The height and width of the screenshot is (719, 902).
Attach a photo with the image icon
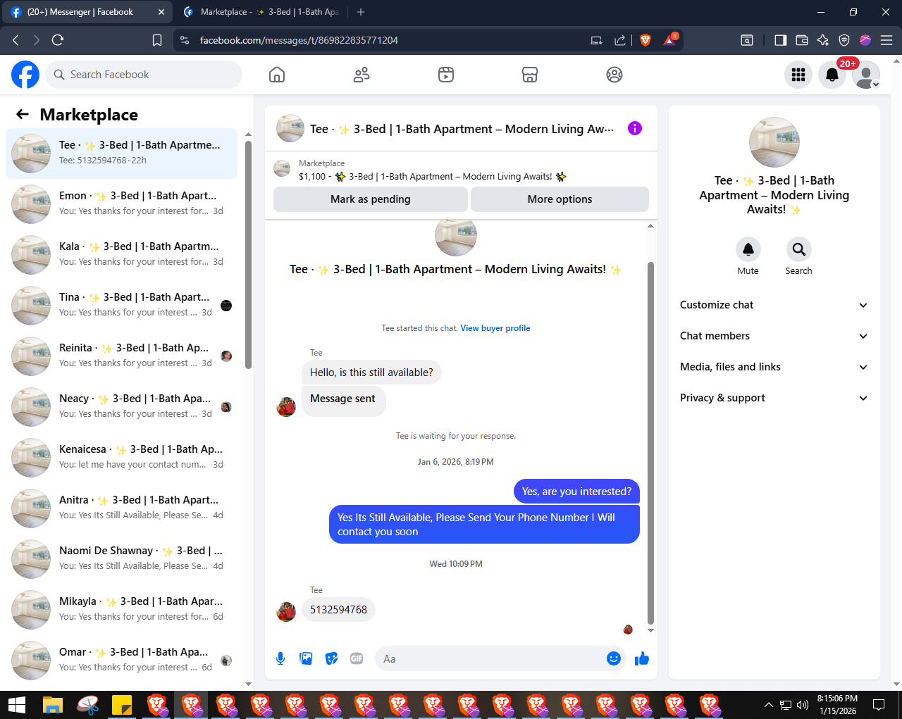[x=306, y=658]
